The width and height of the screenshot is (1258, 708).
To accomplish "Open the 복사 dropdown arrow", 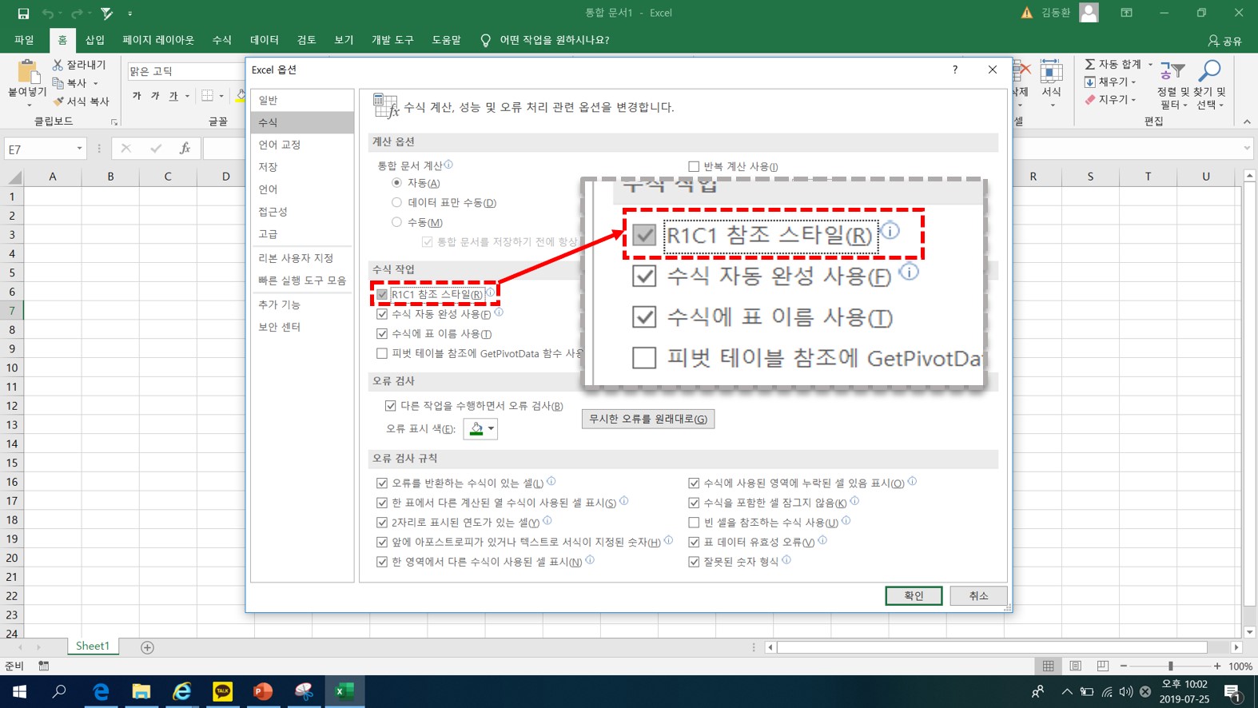I will 95,83.
